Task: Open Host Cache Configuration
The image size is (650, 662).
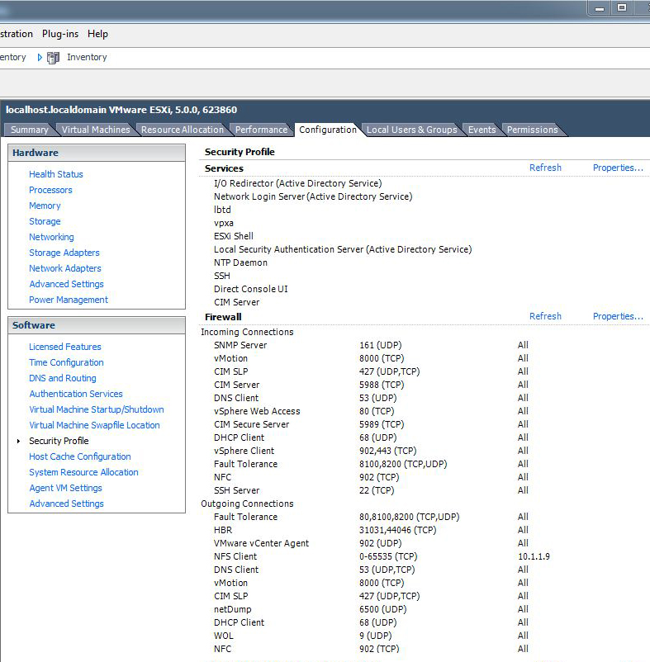Action: coord(80,456)
